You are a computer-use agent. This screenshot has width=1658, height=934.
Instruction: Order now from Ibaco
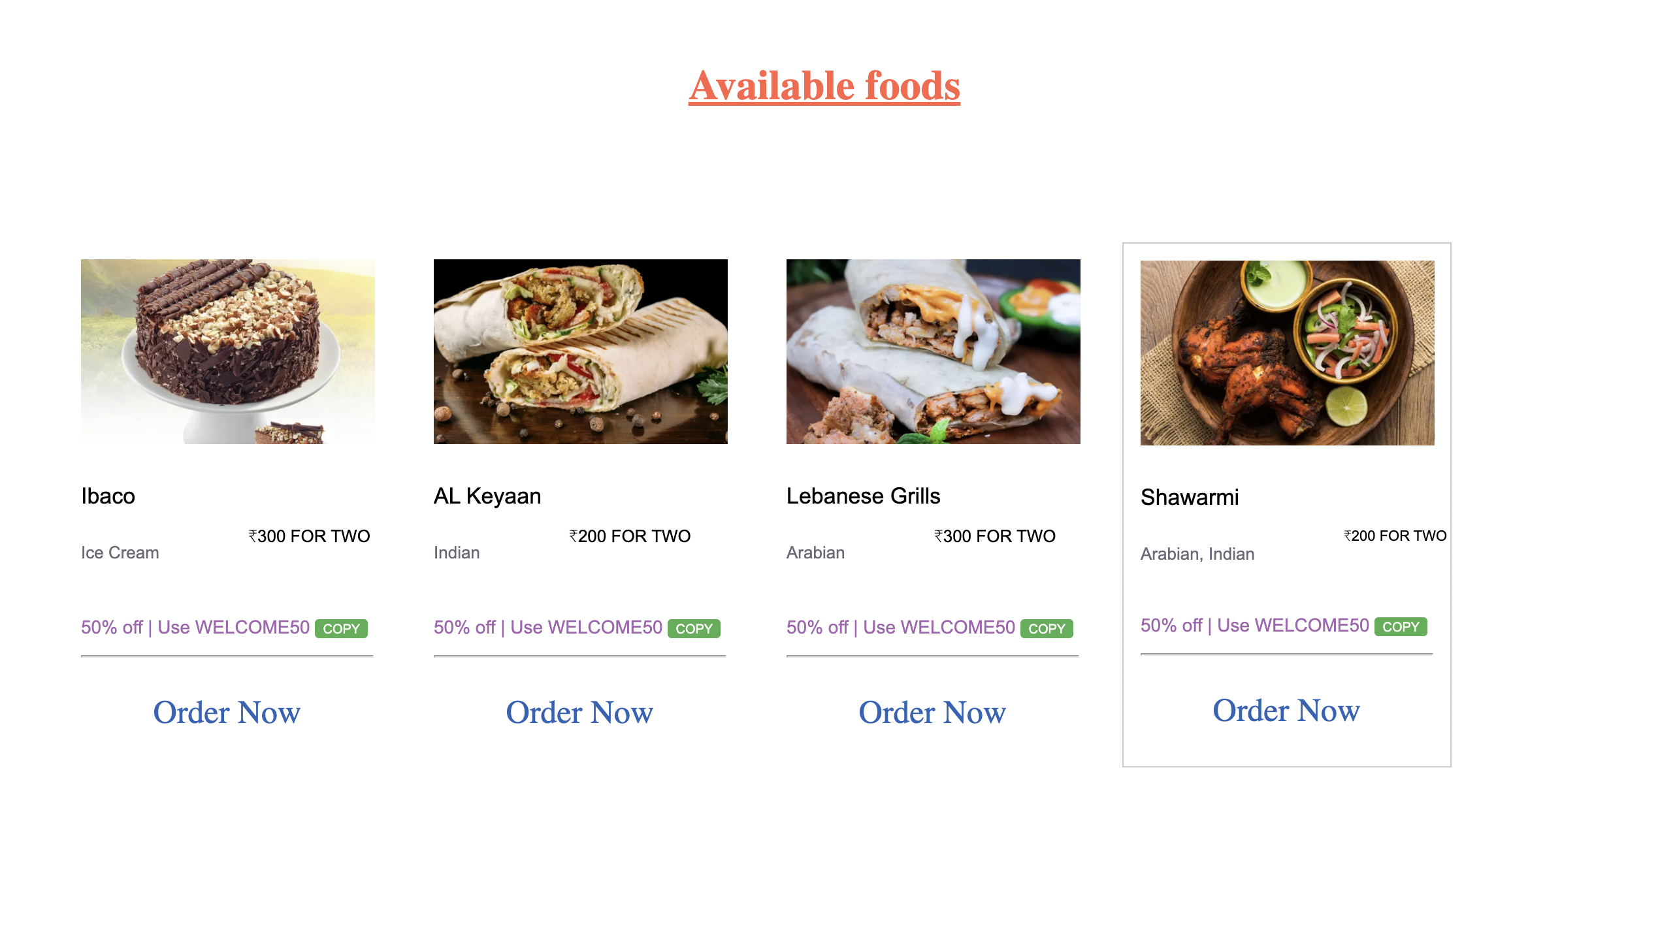227,712
